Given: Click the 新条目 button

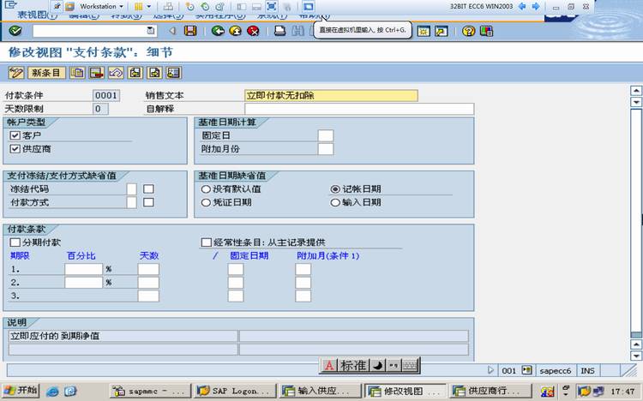Looking at the screenshot, I should pos(46,73).
